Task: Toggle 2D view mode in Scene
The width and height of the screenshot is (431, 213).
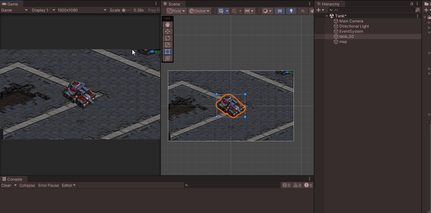Action: click(x=280, y=11)
